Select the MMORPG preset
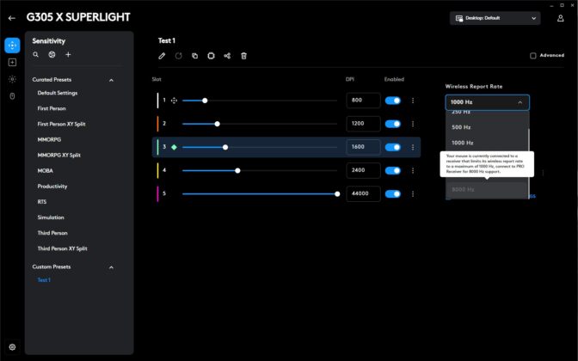The width and height of the screenshot is (578, 361). click(x=49, y=139)
